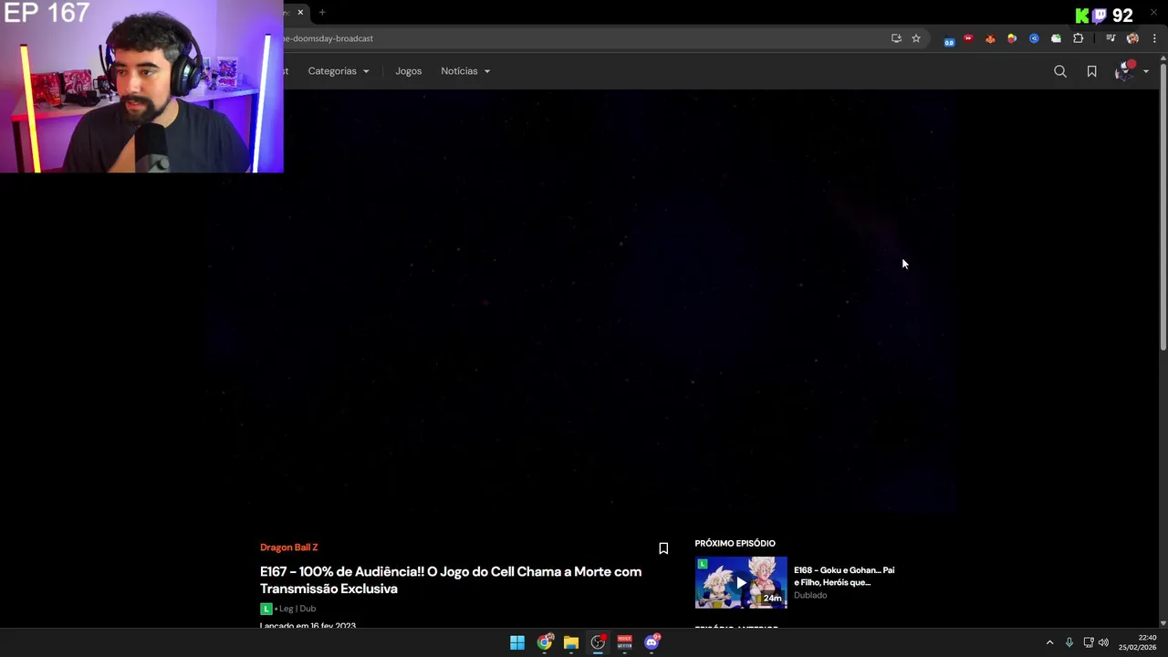Open the Chrome three-dot menu
1168x657 pixels.
(x=1154, y=38)
